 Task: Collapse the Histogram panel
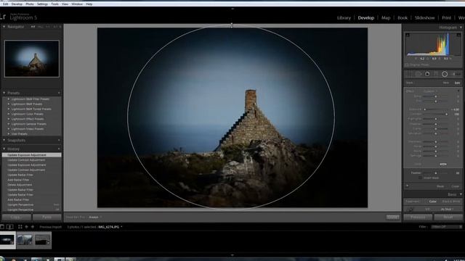(x=461, y=28)
